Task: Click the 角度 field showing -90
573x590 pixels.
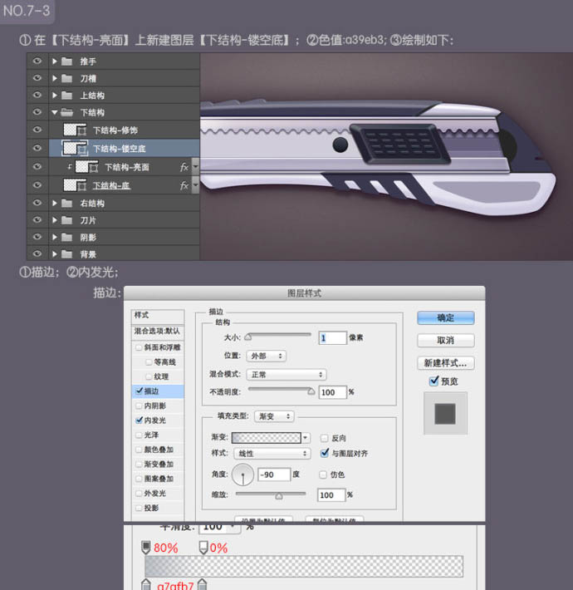Action: click(x=274, y=474)
